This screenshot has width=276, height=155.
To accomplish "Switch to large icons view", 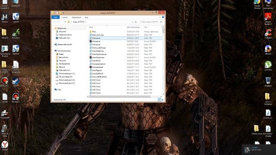I will [x=163, y=99].
